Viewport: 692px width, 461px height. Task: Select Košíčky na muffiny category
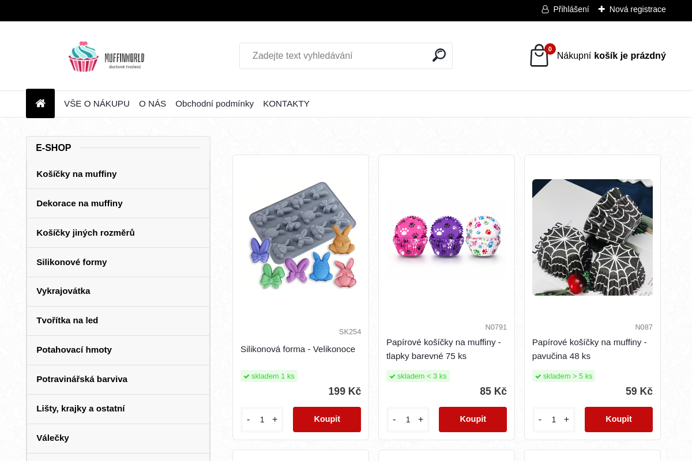(x=118, y=174)
